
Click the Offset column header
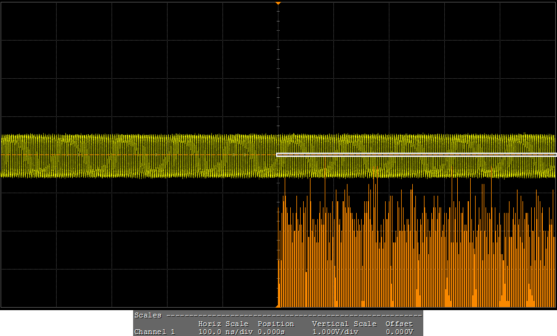tap(399, 324)
